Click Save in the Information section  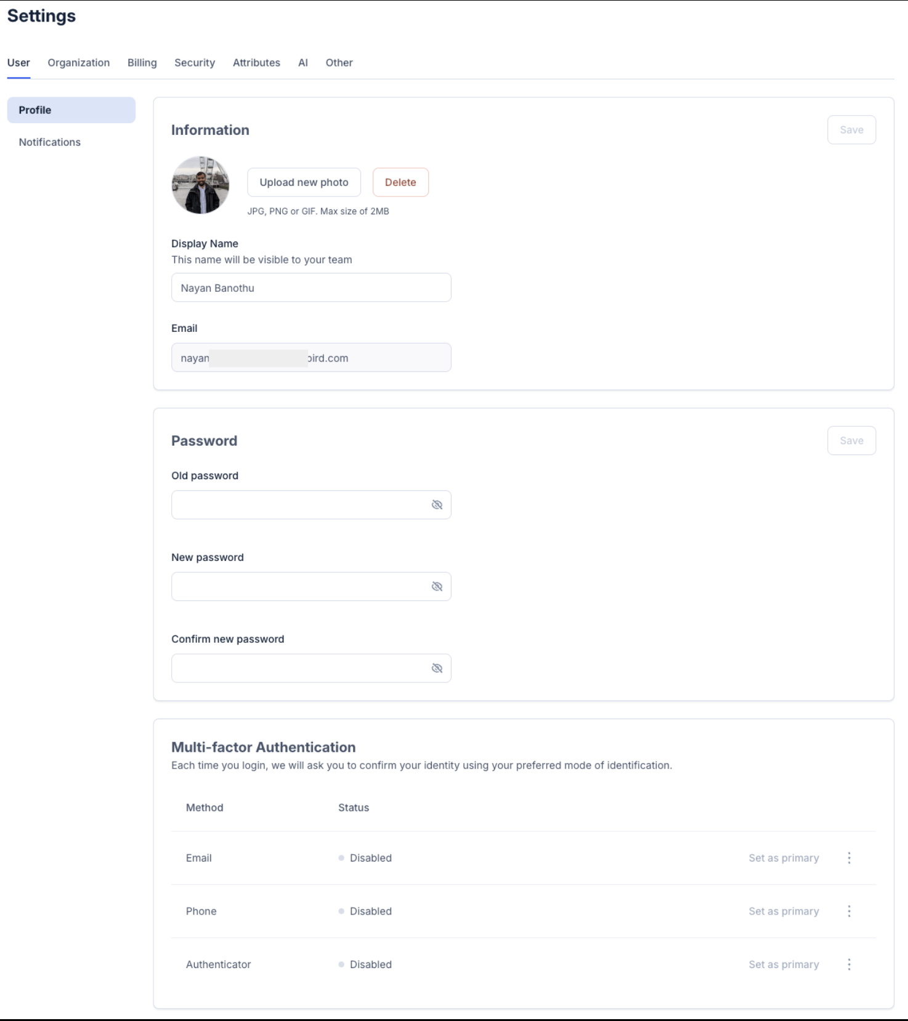tap(851, 130)
